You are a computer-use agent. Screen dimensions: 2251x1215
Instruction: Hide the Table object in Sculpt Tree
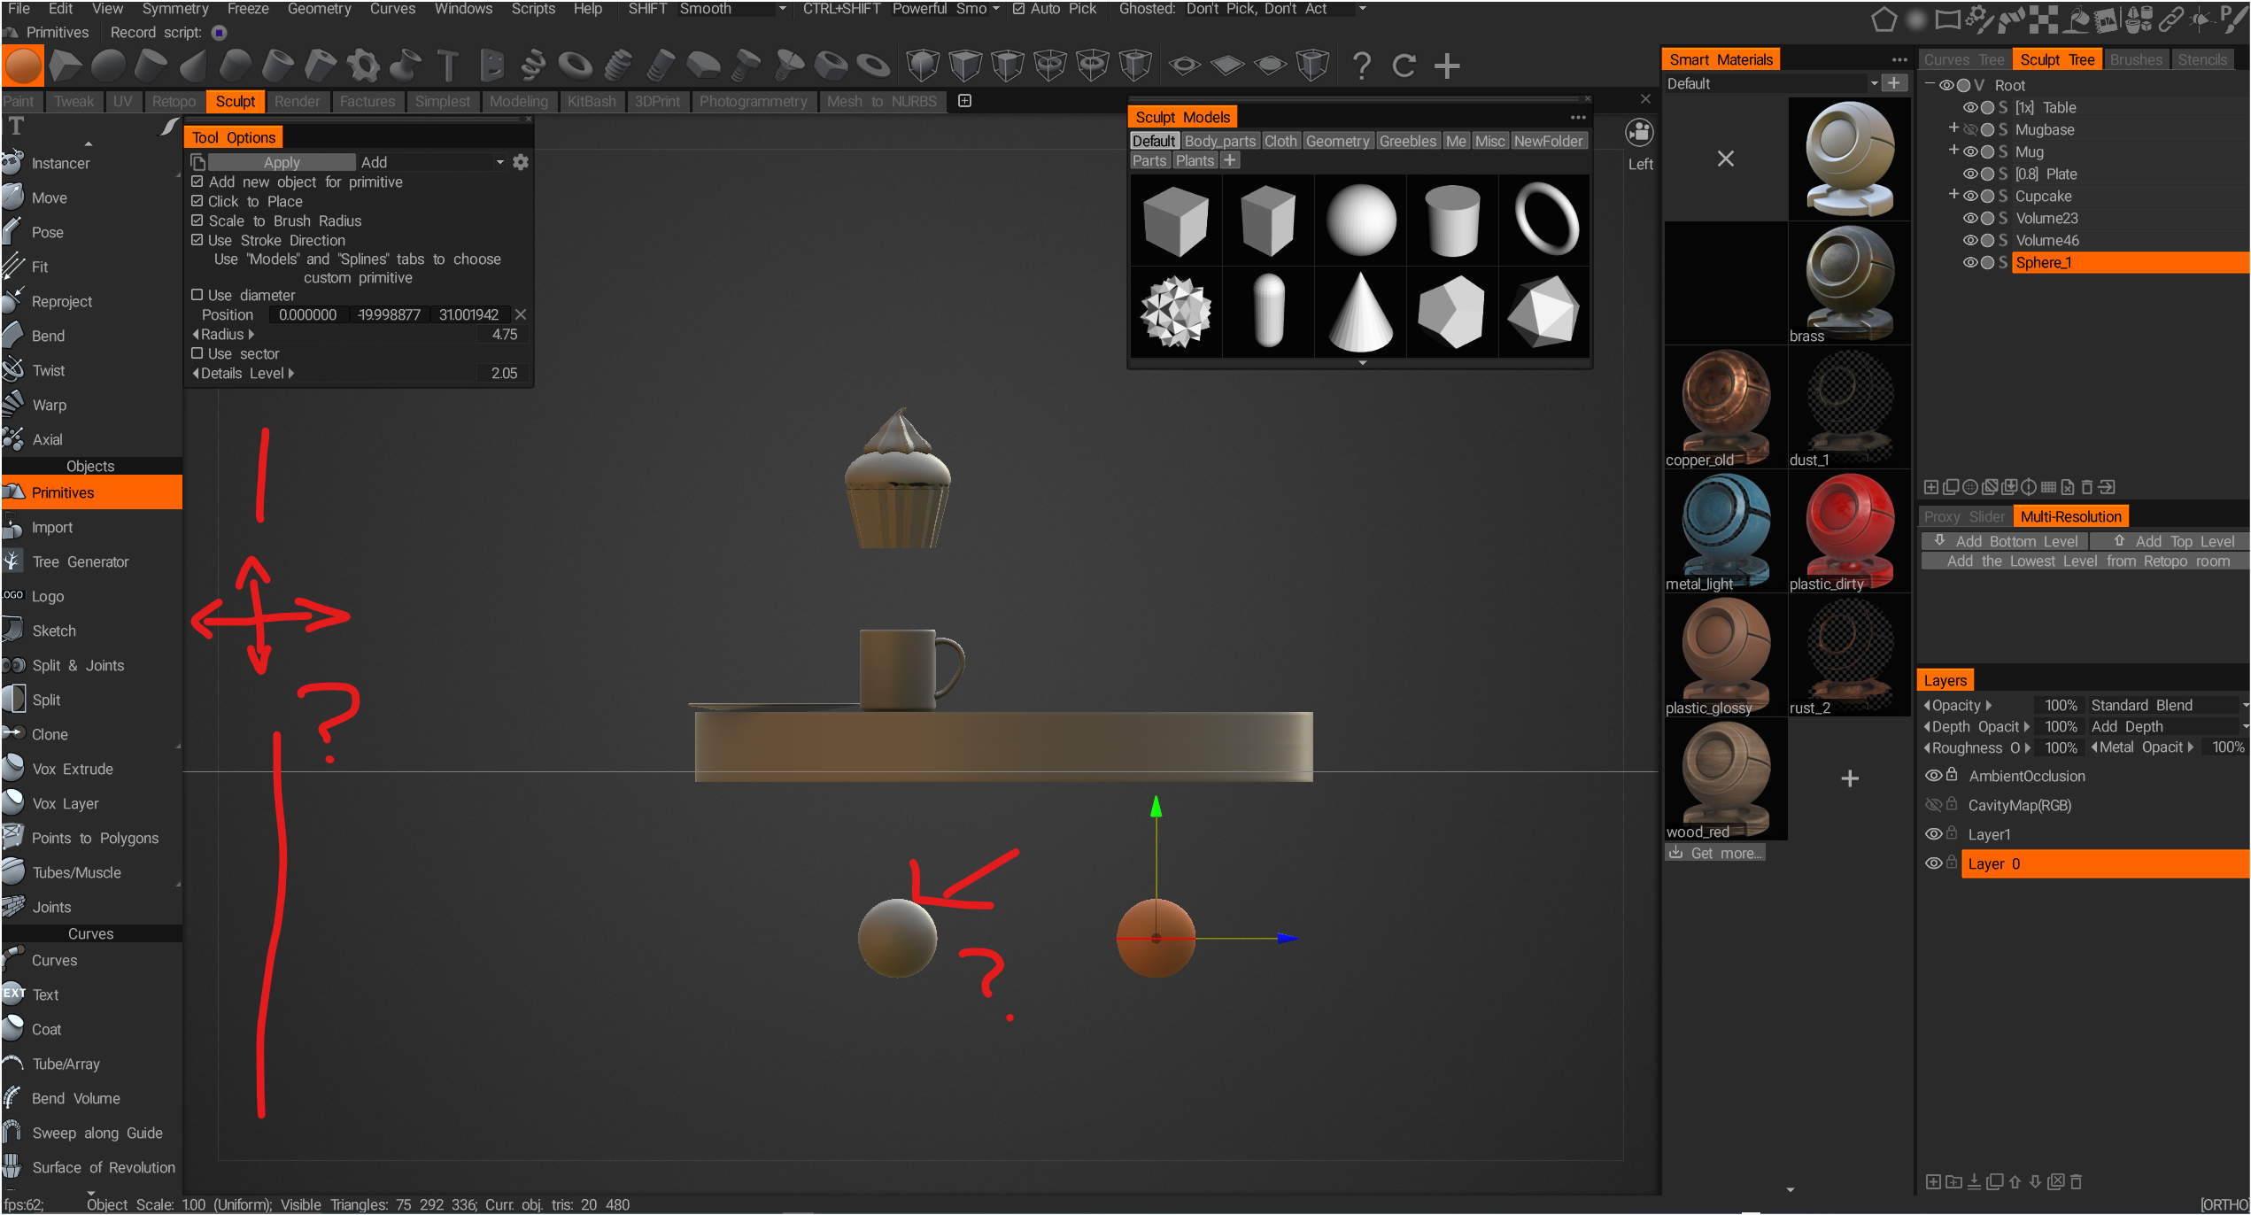(1970, 107)
